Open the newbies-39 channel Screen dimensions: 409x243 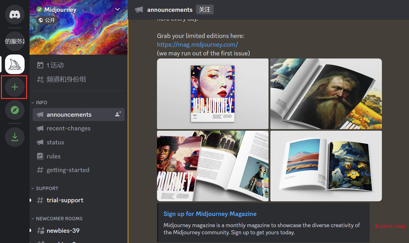78,231
